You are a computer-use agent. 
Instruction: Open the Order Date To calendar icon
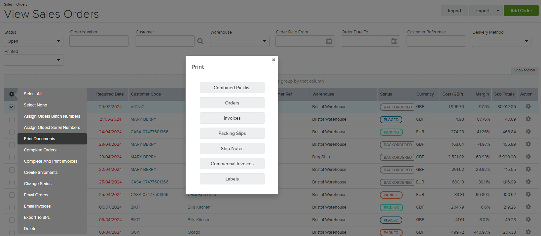[394, 41]
